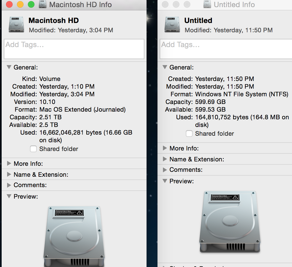Enable Shared folder for Untitled volume
292x267 pixels.
pos(189,133)
